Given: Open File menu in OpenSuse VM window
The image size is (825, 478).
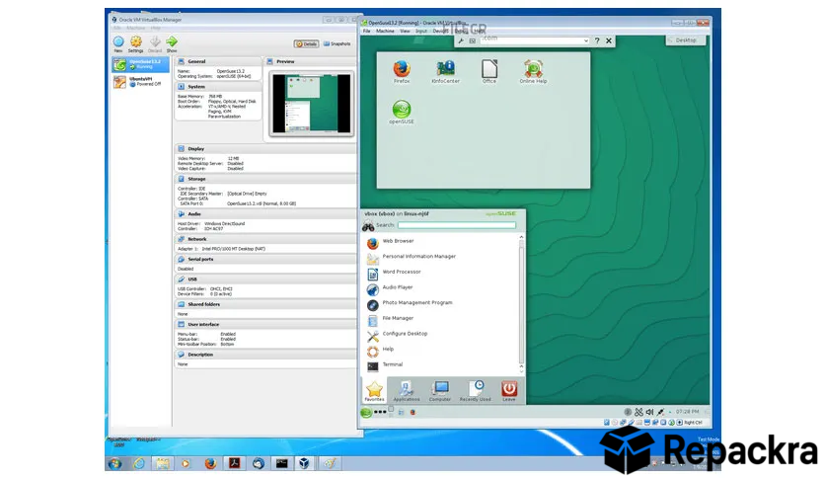Looking at the screenshot, I should (367, 31).
